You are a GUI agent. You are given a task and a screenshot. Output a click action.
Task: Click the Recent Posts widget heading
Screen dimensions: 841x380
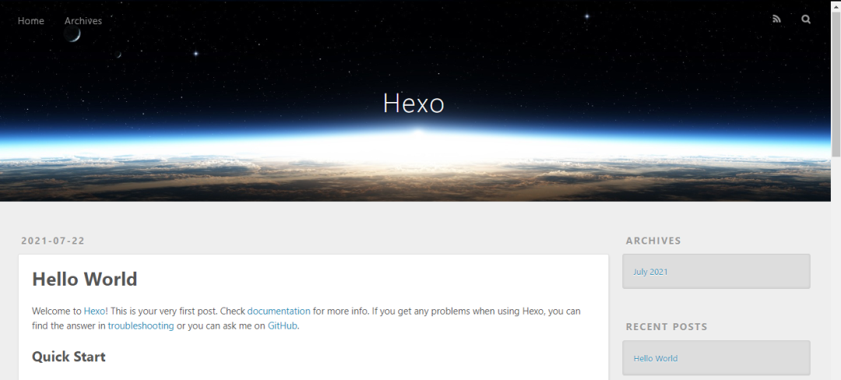coord(667,326)
